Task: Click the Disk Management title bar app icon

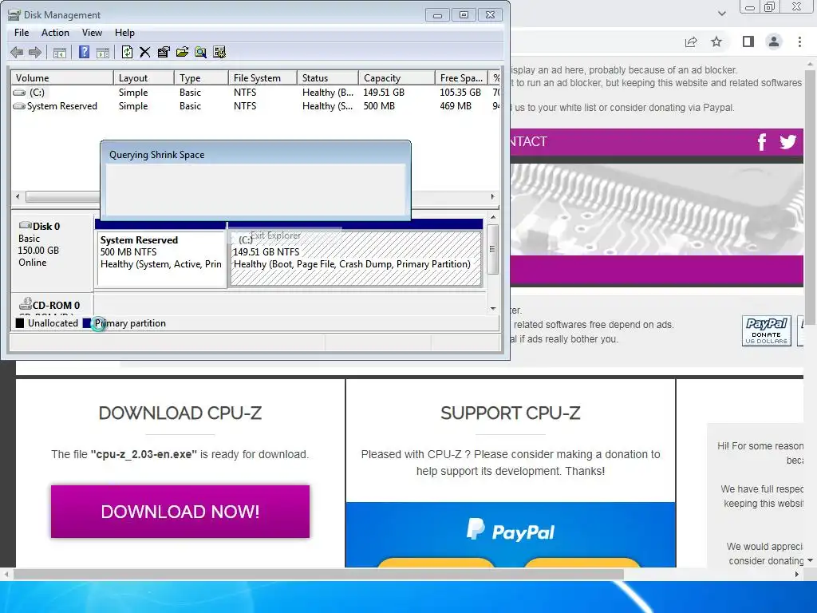Action: (x=14, y=14)
